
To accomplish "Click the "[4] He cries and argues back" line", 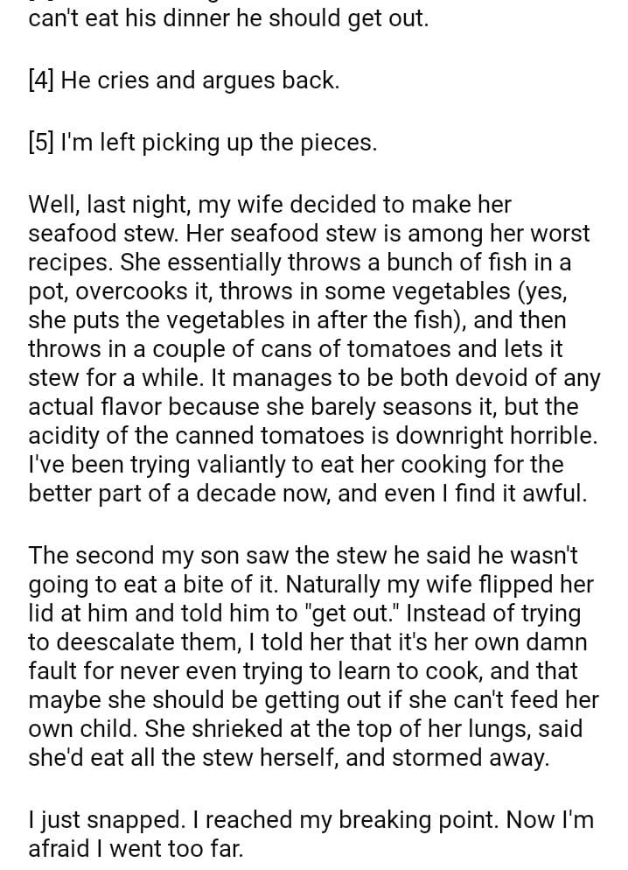I will 184,81.
